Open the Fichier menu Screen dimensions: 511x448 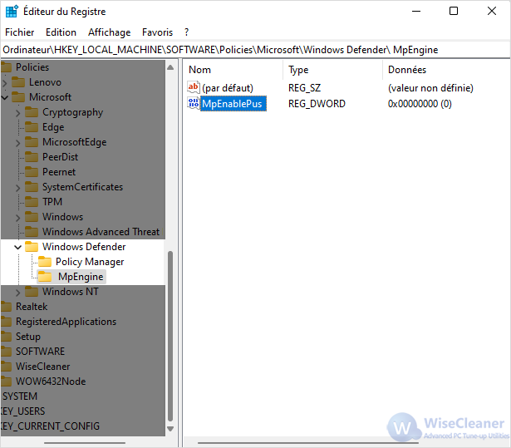coord(20,32)
